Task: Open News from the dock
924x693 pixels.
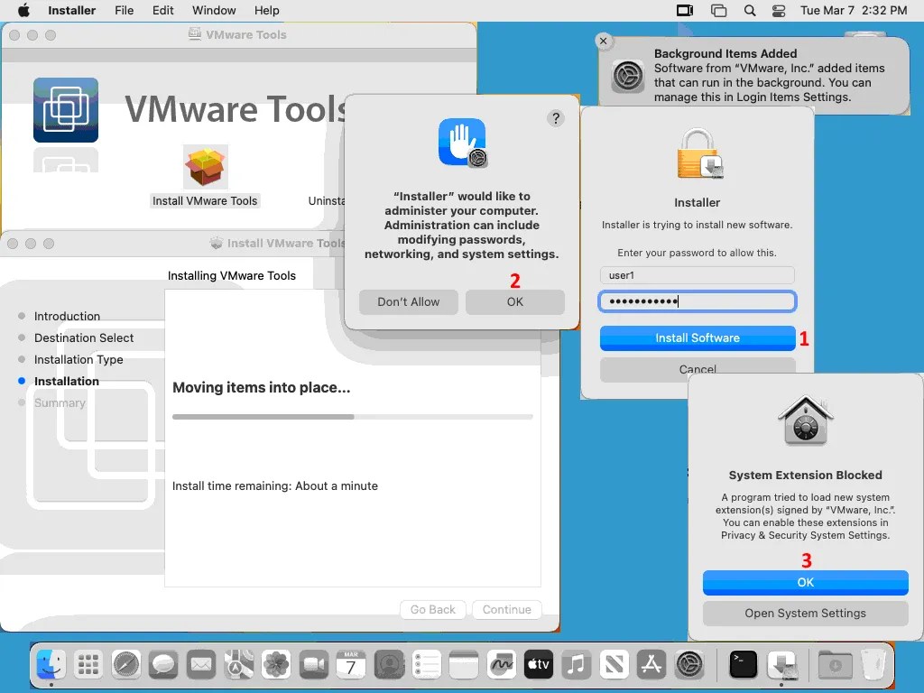Action: tap(614, 665)
